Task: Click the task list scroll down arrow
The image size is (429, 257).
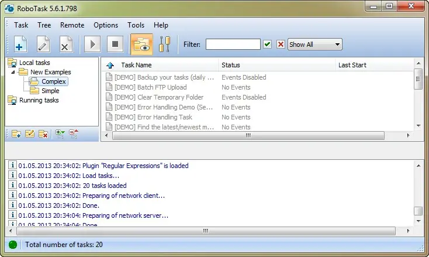Action: [x=418, y=126]
